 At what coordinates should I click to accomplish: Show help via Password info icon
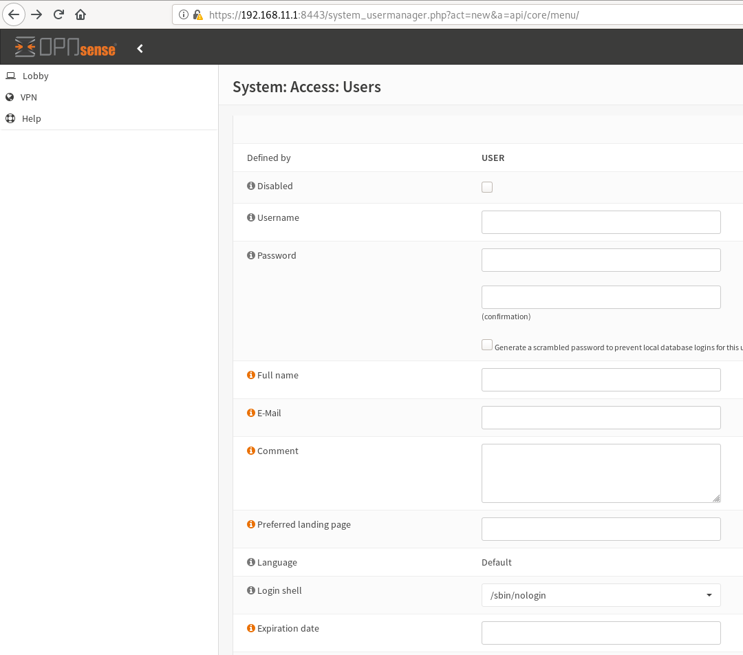coord(251,256)
